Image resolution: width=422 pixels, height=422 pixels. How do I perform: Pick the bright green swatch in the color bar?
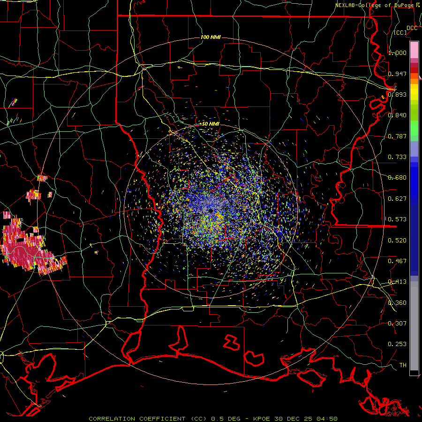click(414, 128)
